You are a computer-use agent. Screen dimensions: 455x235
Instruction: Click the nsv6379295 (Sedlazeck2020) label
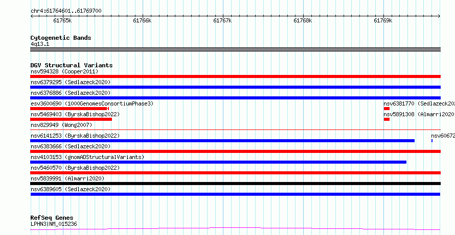[71, 82]
